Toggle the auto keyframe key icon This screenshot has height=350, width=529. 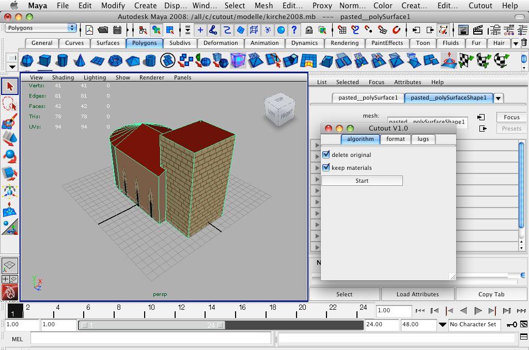tap(512, 324)
